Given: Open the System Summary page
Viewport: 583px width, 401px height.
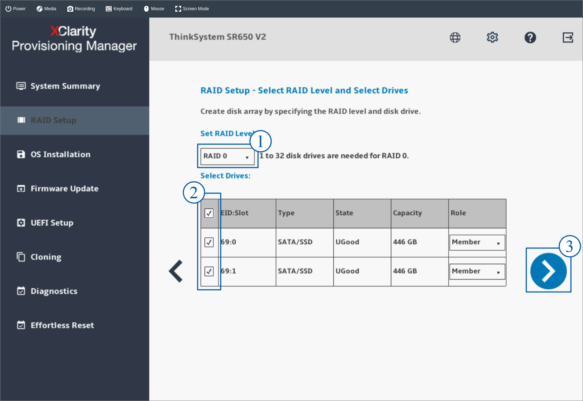Looking at the screenshot, I should pyautogui.click(x=65, y=86).
